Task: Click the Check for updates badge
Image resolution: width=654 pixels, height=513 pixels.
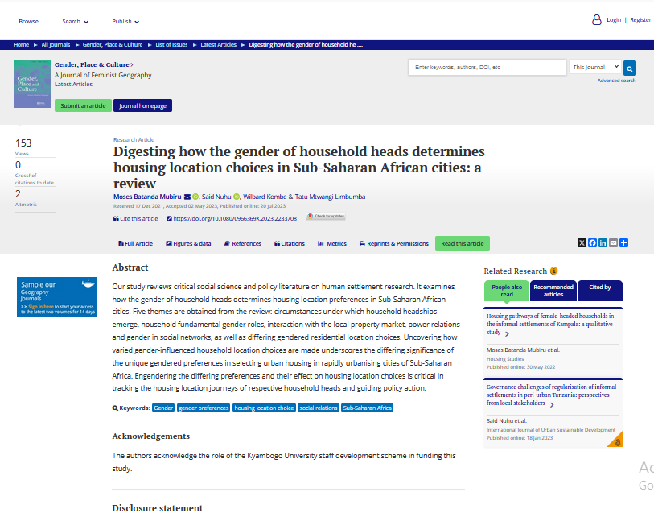Action: [x=325, y=217]
